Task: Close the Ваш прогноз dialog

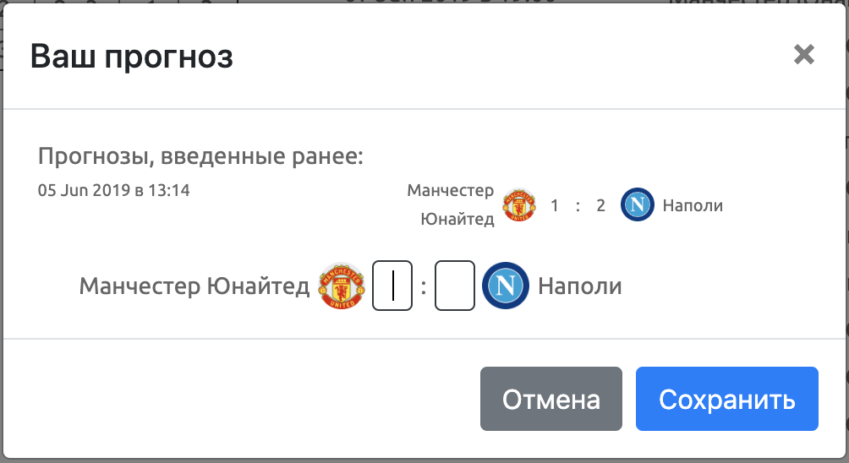Action: 803,55
